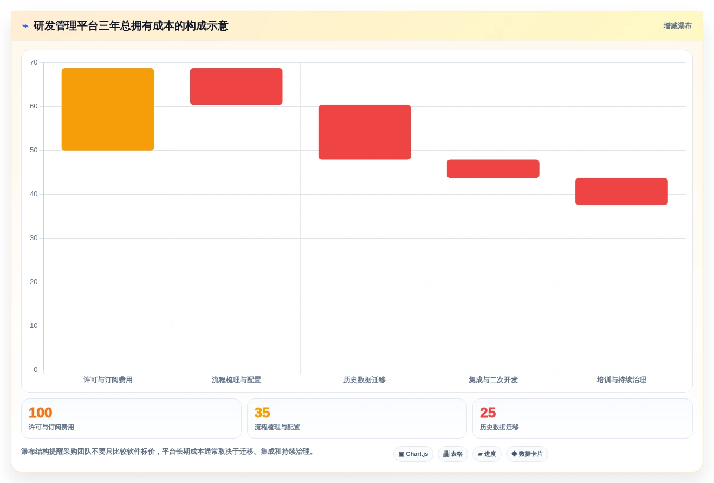Click the blue lightning icon beside the title

click(x=25, y=26)
